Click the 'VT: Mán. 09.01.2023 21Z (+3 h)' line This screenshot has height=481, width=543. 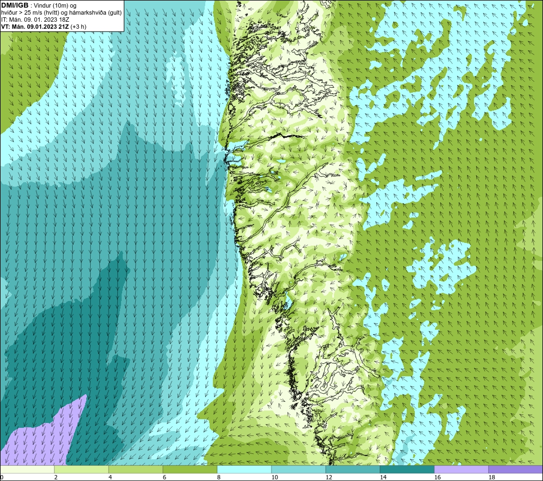(x=43, y=26)
